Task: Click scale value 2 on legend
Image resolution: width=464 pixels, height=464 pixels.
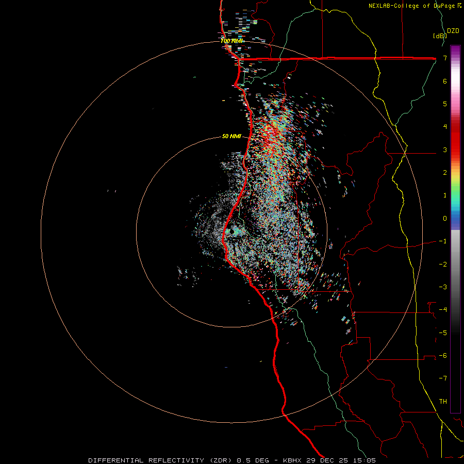Action: 445,173
